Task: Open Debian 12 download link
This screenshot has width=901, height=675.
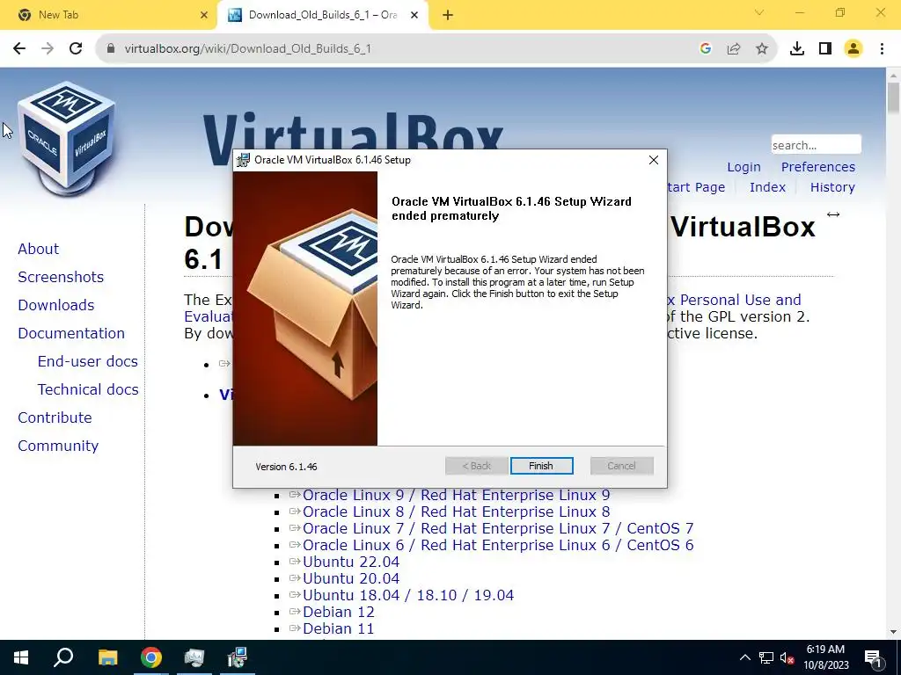Action: (x=339, y=612)
